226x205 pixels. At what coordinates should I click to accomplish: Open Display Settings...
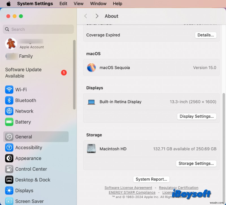[197, 116]
